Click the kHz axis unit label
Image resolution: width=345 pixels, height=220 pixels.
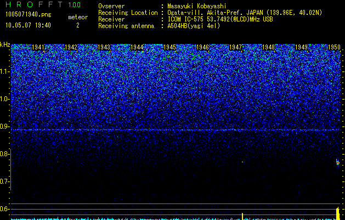click(x=5, y=45)
